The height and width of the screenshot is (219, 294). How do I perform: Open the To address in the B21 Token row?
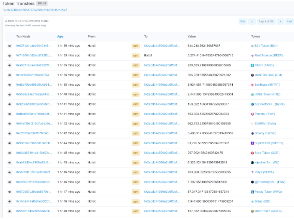(x=161, y=46)
